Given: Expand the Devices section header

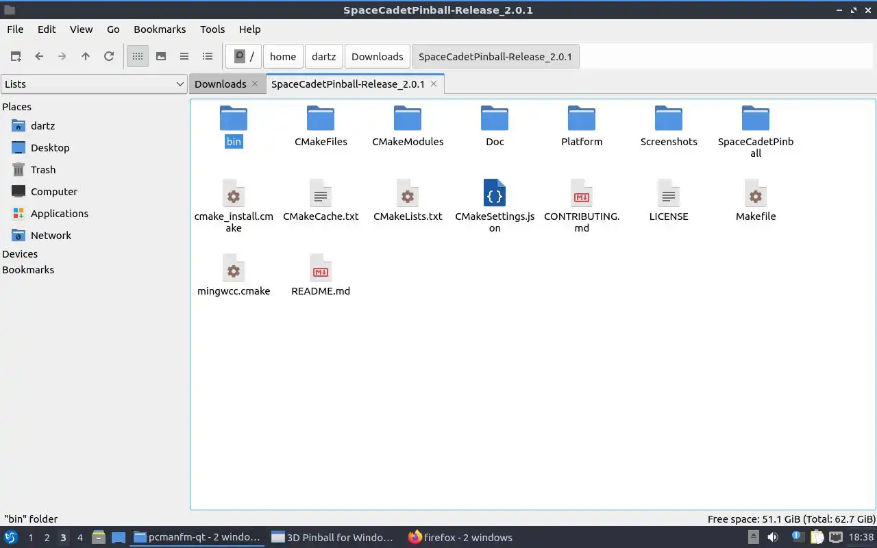Looking at the screenshot, I should [20, 254].
